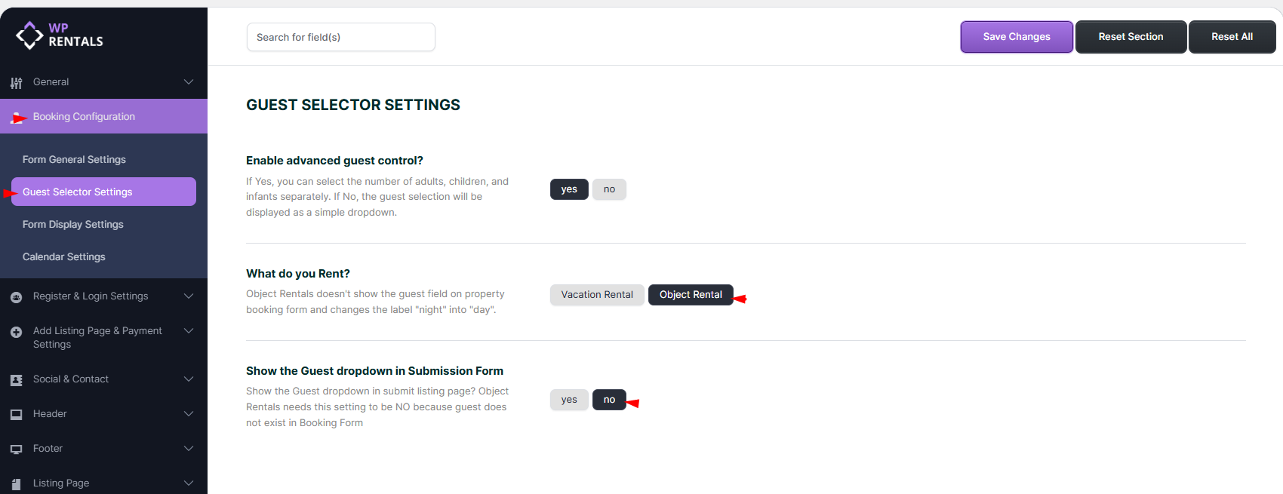Open Form Display Settings submenu item
1283x494 pixels.
(x=73, y=225)
